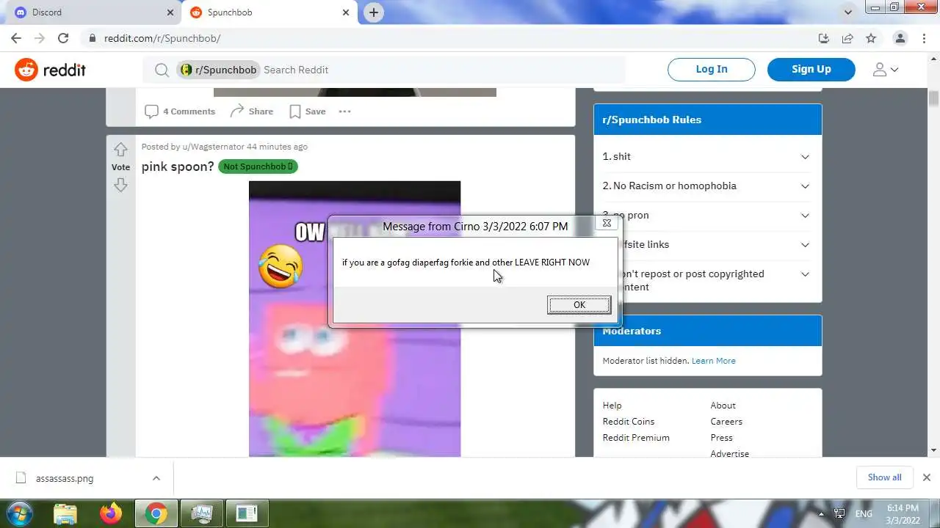940x528 pixels.
Task: Click the r/Spunchbob search filter chip
Action: pyautogui.click(x=219, y=70)
